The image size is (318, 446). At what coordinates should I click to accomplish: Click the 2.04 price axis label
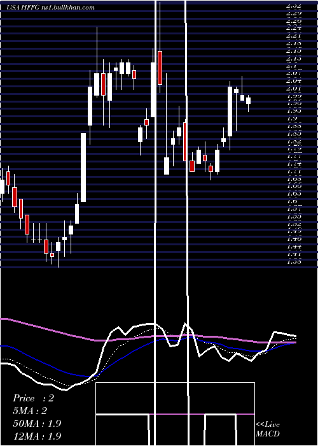[x=294, y=81]
